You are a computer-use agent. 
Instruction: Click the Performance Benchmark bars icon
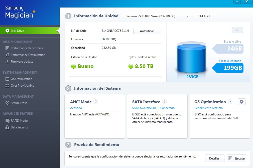[7, 48]
